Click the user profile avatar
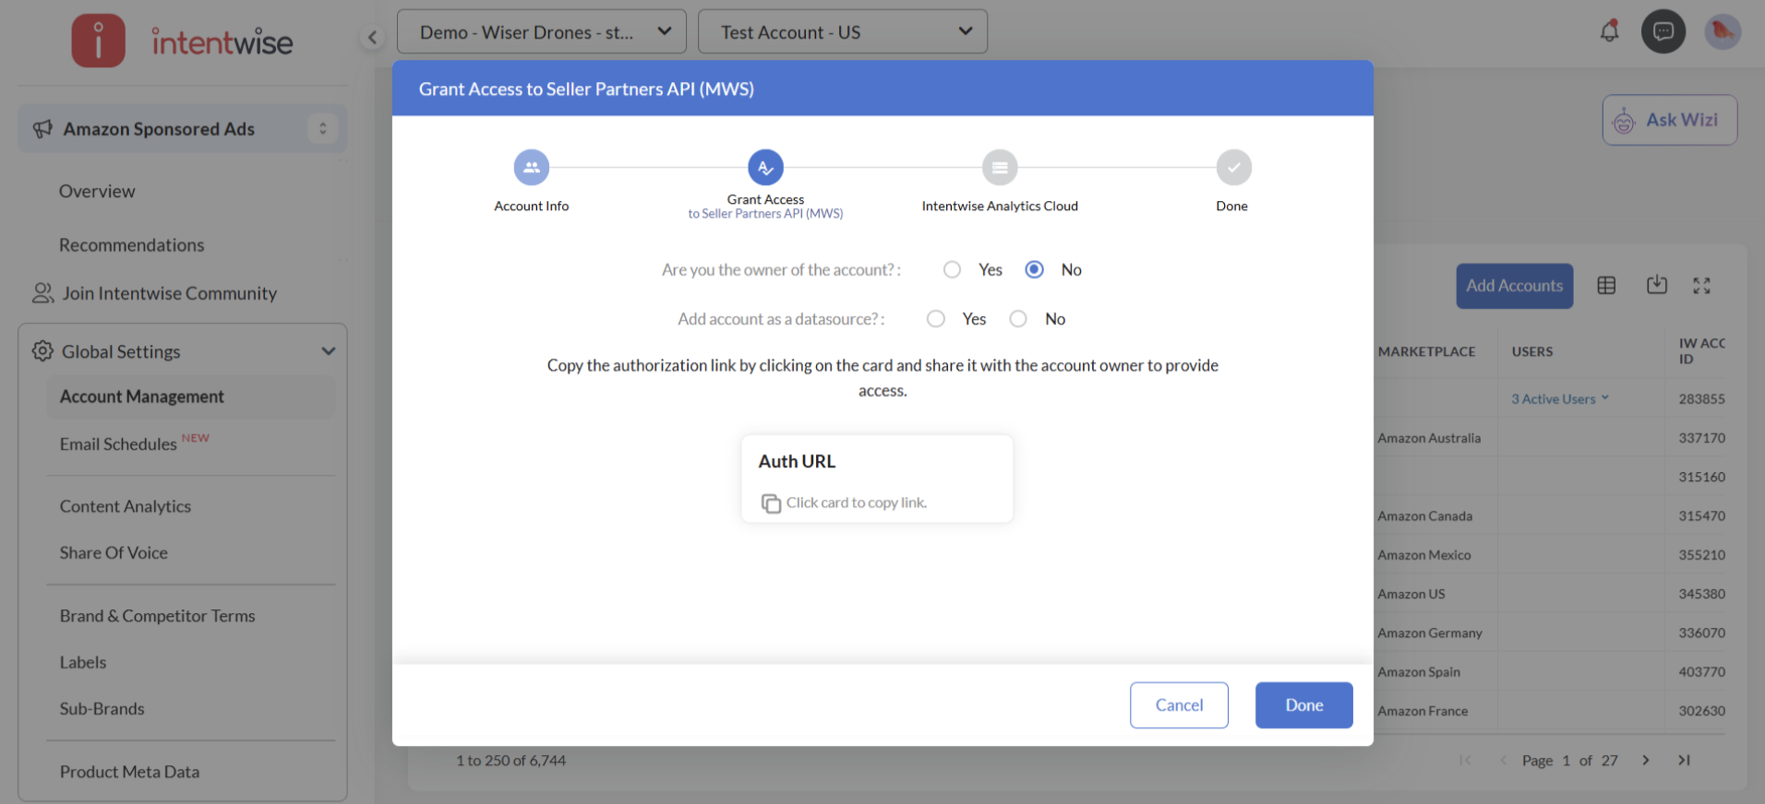This screenshot has width=1765, height=804. click(x=1722, y=31)
